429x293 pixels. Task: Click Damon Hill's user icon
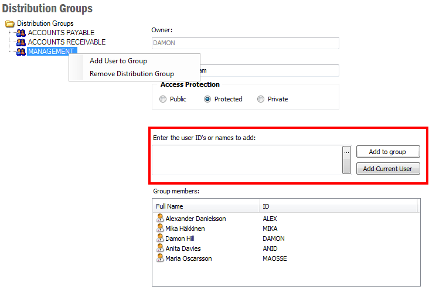coord(160,238)
